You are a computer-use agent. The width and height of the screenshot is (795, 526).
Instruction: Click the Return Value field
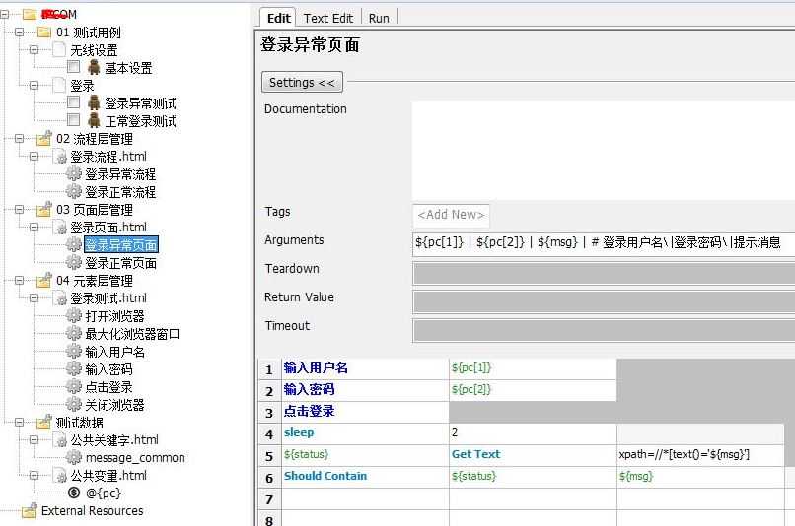tap(604, 302)
